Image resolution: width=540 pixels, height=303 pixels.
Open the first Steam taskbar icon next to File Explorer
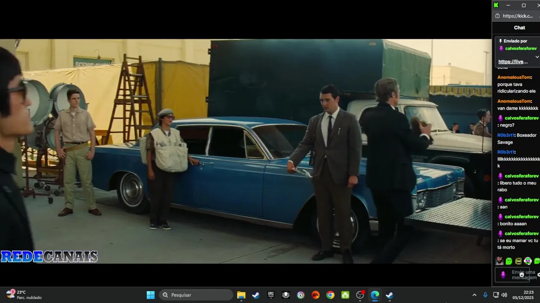pos(256,295)
